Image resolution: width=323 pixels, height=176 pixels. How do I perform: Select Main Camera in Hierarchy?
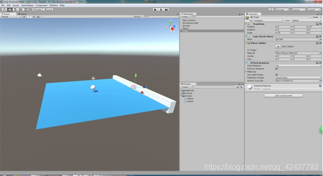[189, 20]
